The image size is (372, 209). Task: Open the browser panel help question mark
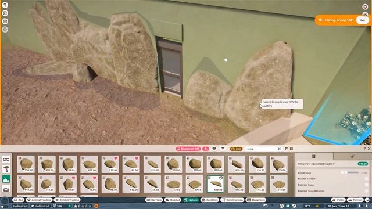click(x=364, y=149)
